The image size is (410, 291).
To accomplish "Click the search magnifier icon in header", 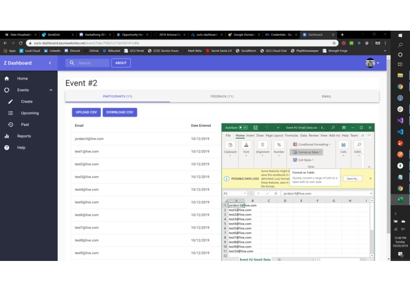I will pyautogui.click(x=72, y=63).
